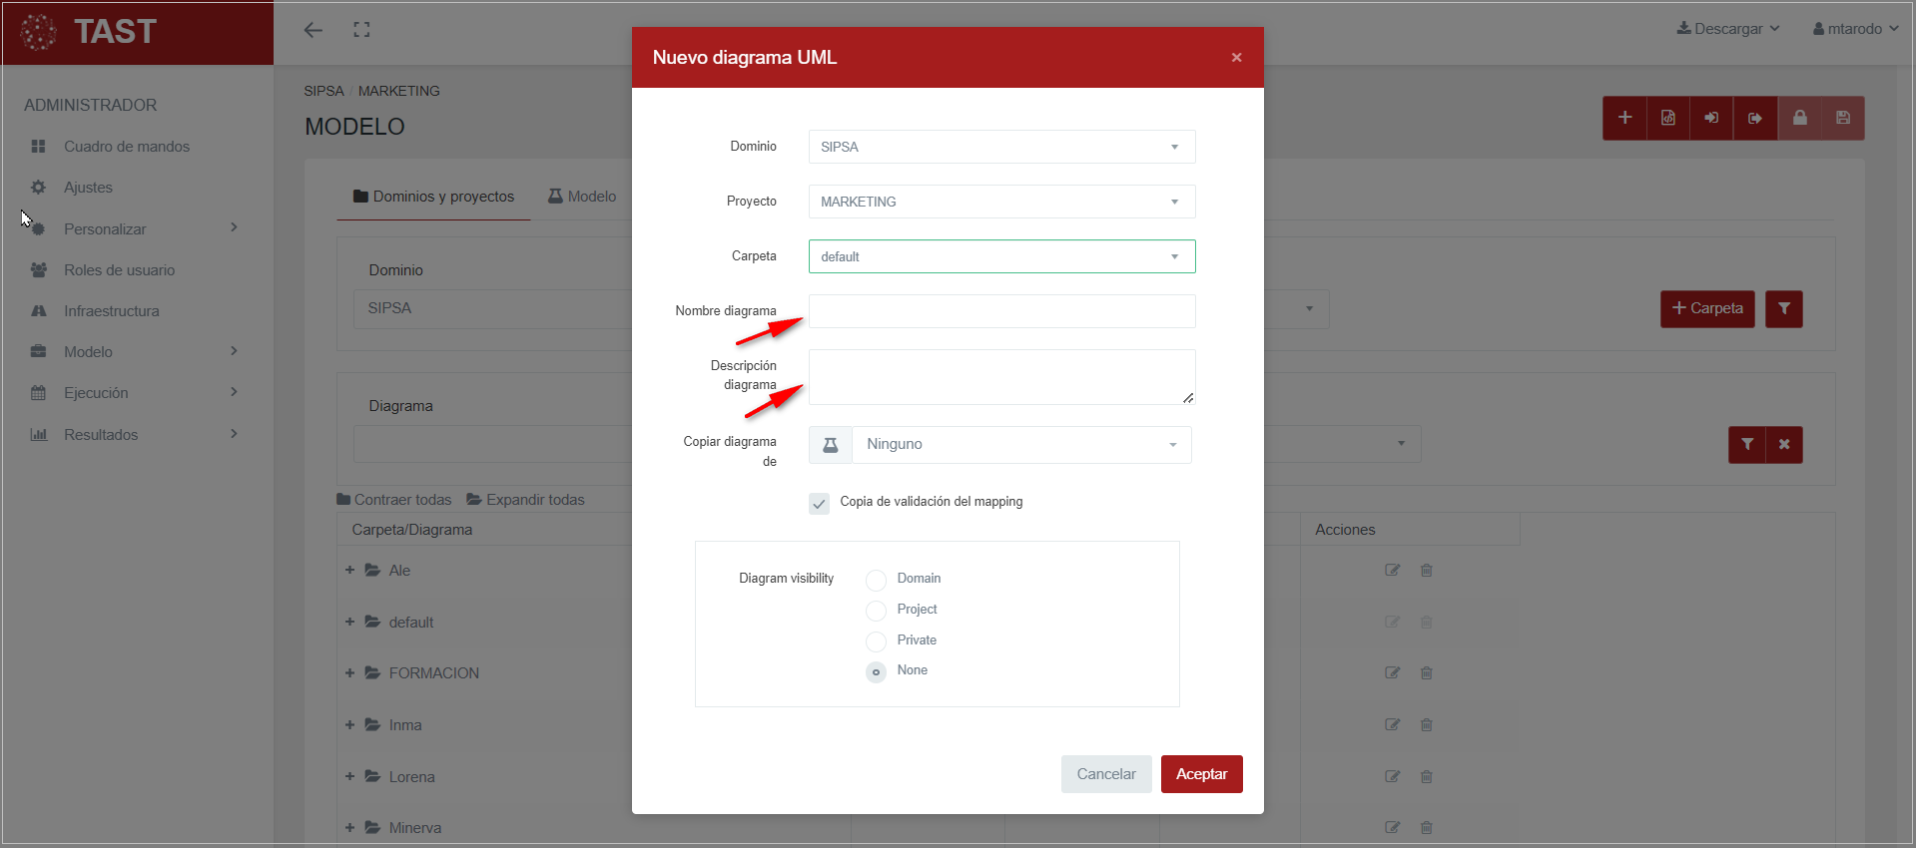Close the Nuevo diagrama UML dialog
Image resolution: width=1916 pixels, height=848 pixels.
1236,58
